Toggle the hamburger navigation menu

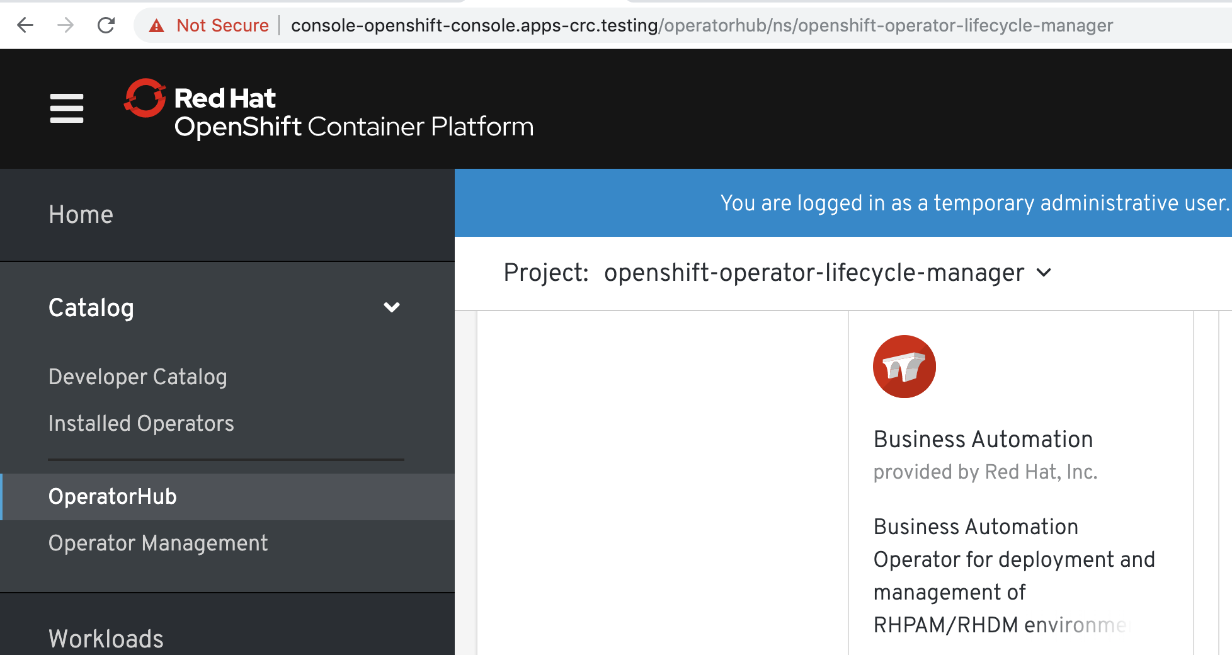(67, 108)
